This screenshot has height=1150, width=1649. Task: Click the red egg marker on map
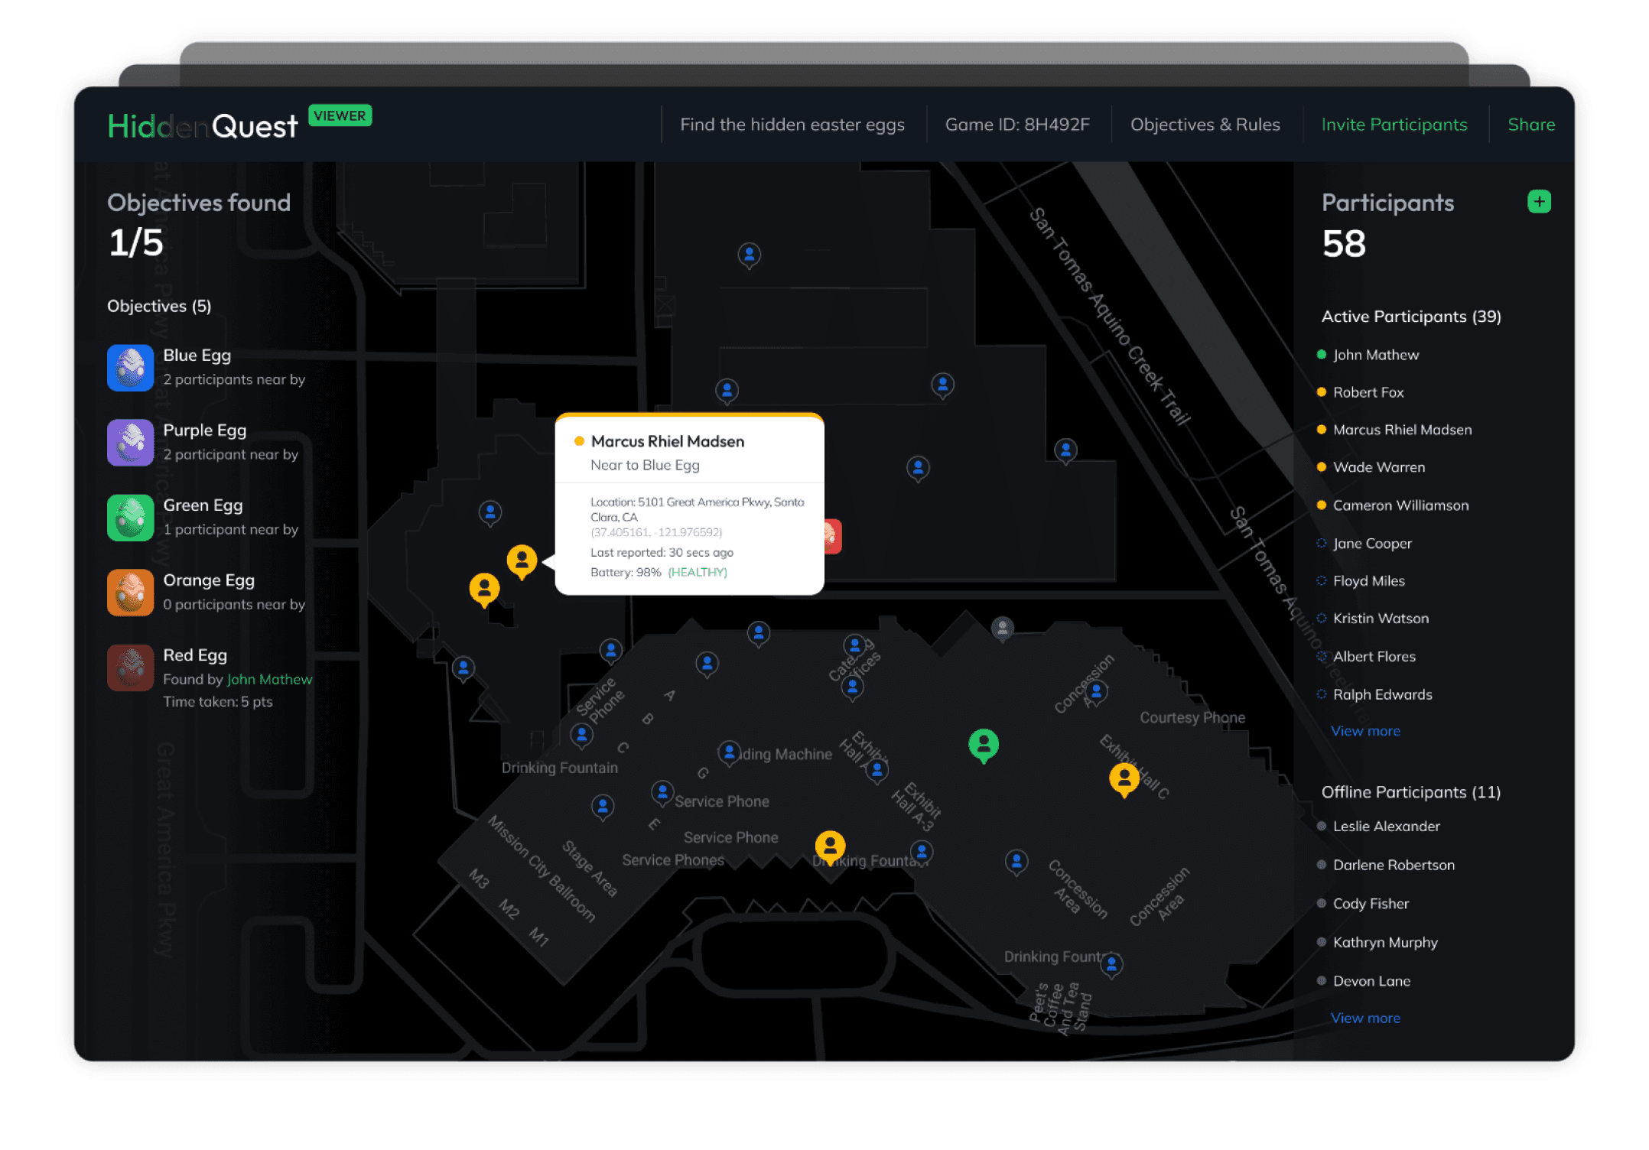tap(832, 536)
